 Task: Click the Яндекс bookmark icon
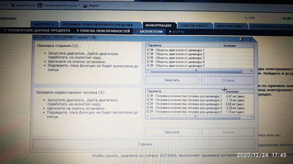(85, 5)
